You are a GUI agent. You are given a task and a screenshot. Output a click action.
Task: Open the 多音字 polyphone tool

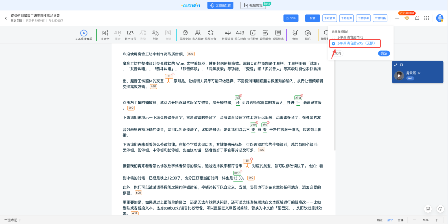105,35
